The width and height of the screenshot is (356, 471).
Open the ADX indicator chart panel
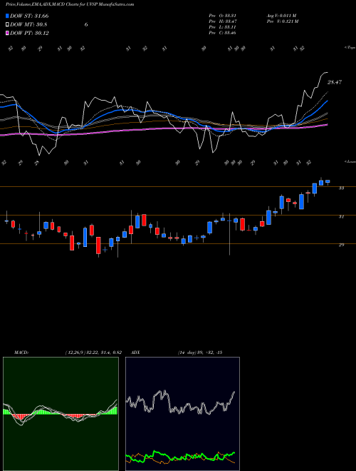[x=182, y=414]
